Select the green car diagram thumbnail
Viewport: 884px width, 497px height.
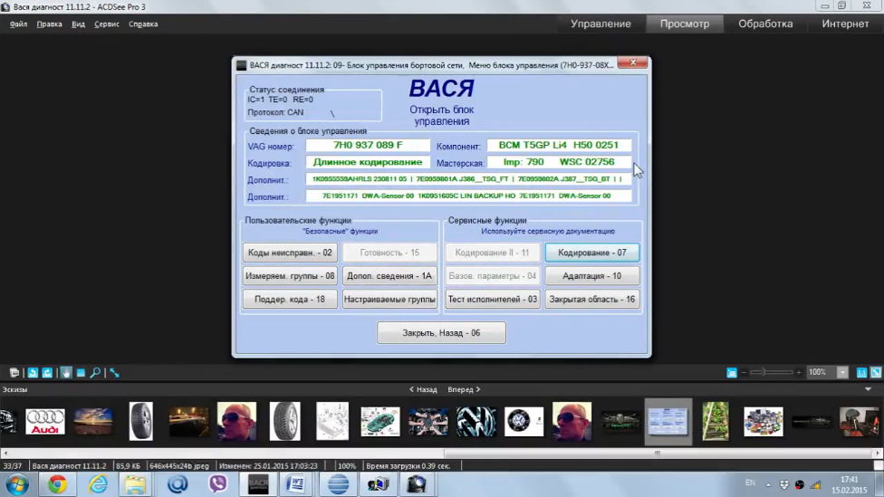point(380,422)
